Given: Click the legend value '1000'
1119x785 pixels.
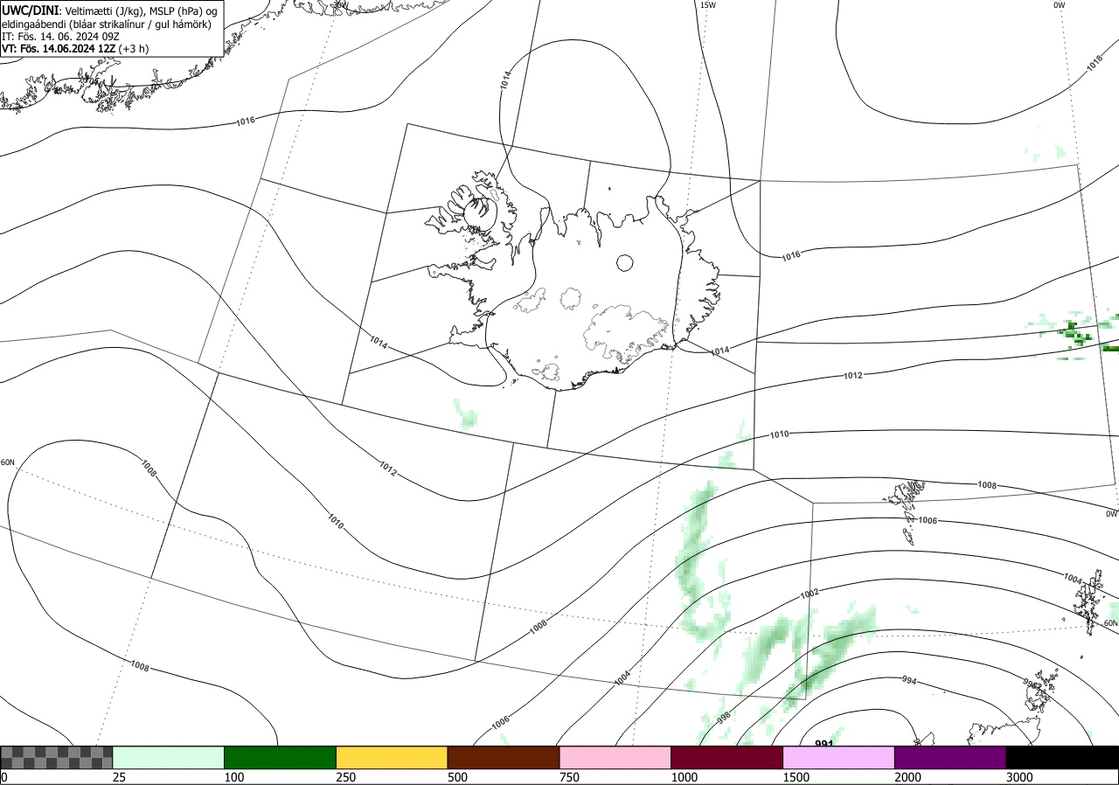Looking at the screenshot, I should [x=685, y=777].
